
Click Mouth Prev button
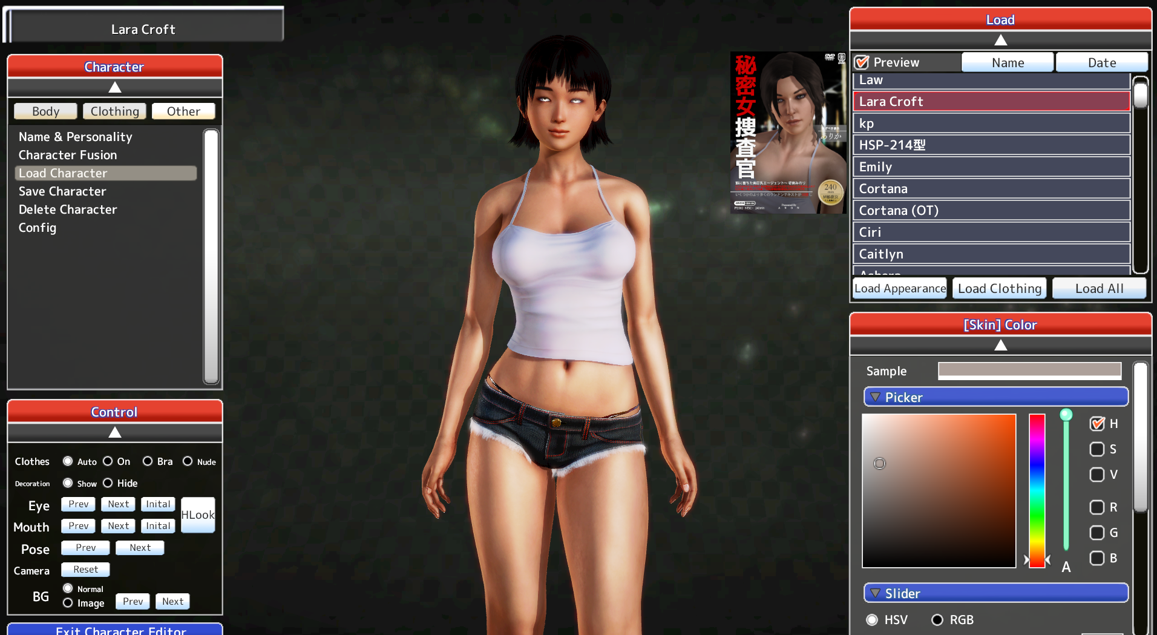[x=79, y=526]
